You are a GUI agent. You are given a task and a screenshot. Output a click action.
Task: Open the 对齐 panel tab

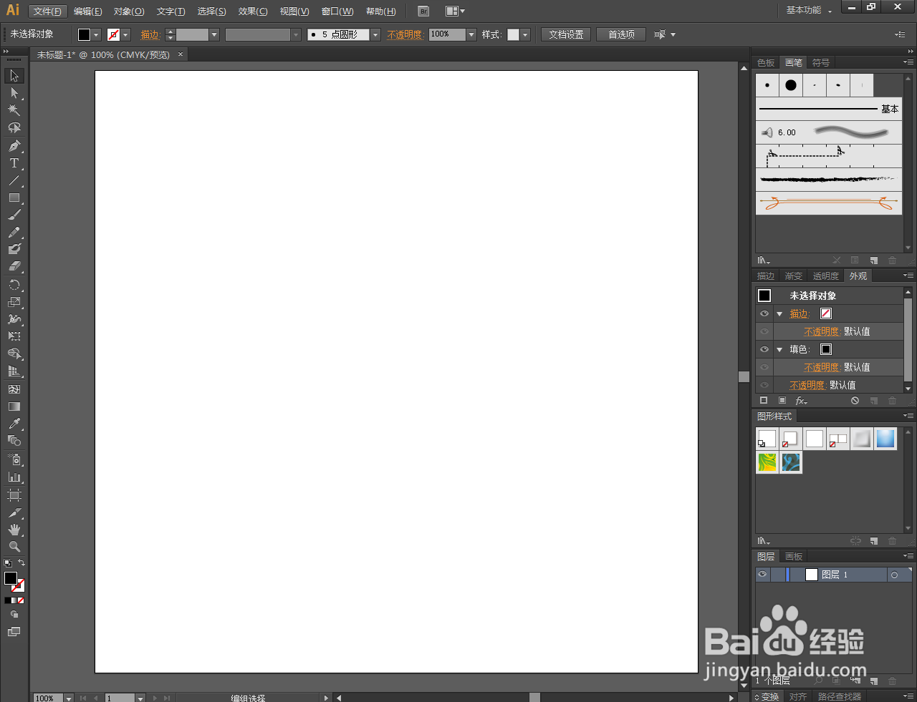[798, 697]
